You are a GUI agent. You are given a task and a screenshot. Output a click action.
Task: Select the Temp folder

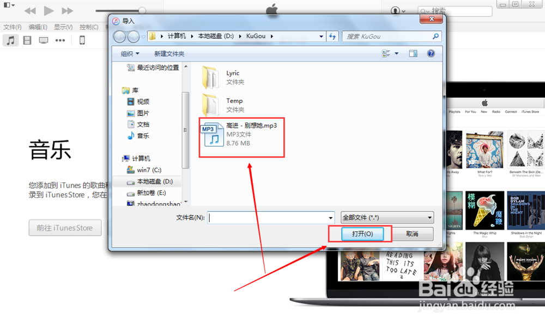click(x=223, y=105)
